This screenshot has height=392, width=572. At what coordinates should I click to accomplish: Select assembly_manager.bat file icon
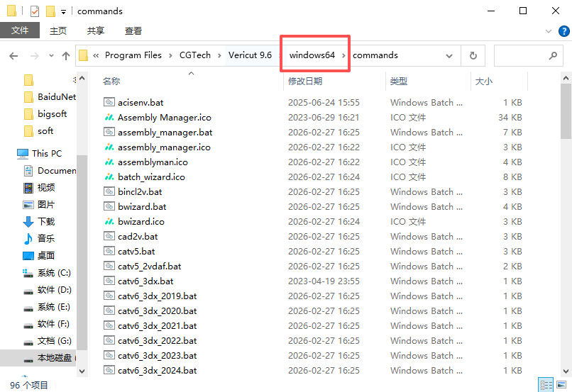109,132
